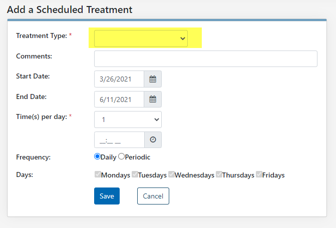
Task: Toggle the Mondays checkbox
Action: pos(98,174)
